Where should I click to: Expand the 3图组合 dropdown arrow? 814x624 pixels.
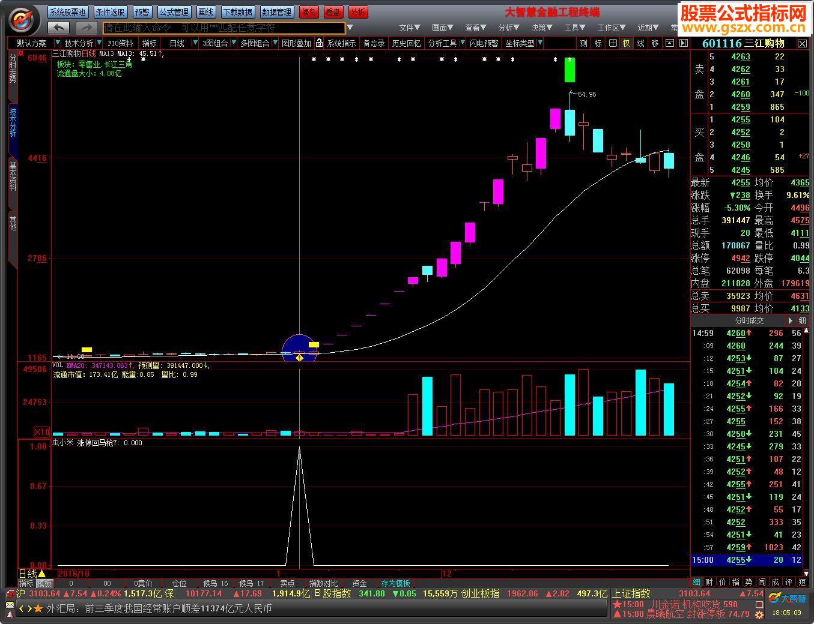pyautogui.click(x=233, y=43)
